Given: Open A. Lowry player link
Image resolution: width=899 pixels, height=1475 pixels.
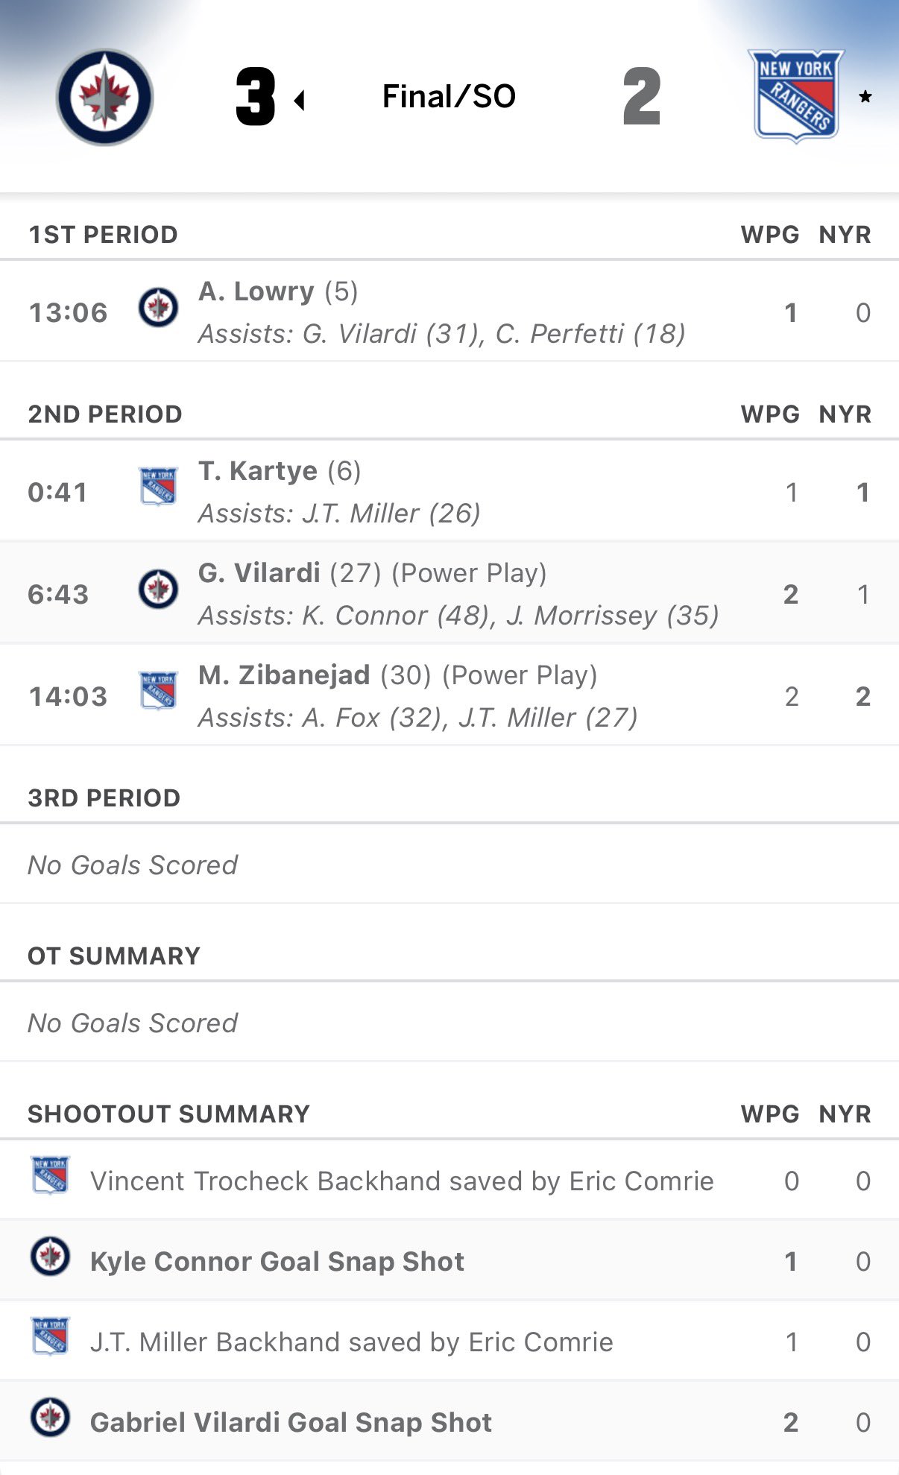Looking at the screenshot, I should (256, 291).
